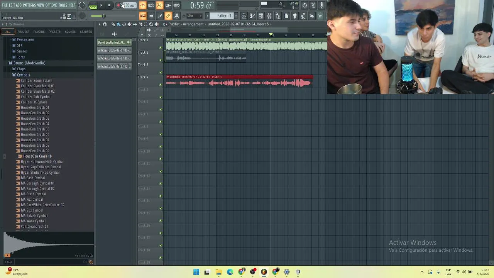Toggle the highlighted link grouping button

pos(168,16)
